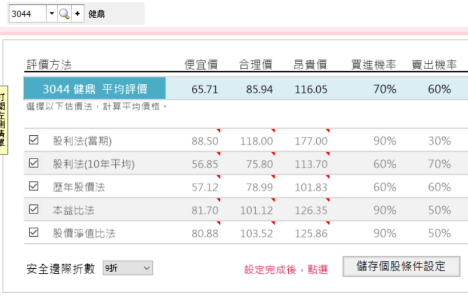The image size is (468, 299).
Task: Click cheap price 56.85 cell
Action: [x=205, y=164]
